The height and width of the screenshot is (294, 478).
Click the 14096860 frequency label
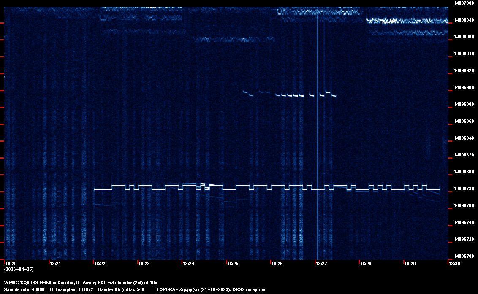pos(464,121)
